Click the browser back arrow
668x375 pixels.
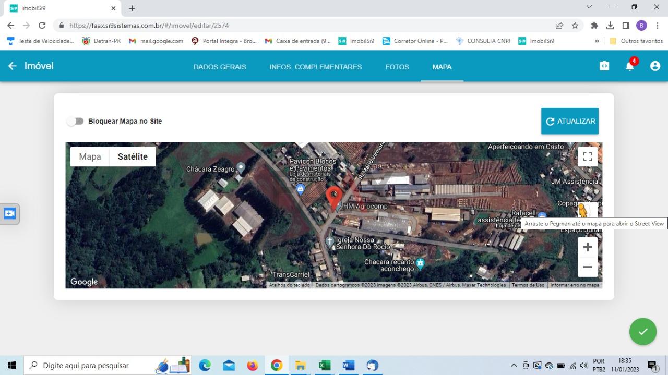coord(10,25)
